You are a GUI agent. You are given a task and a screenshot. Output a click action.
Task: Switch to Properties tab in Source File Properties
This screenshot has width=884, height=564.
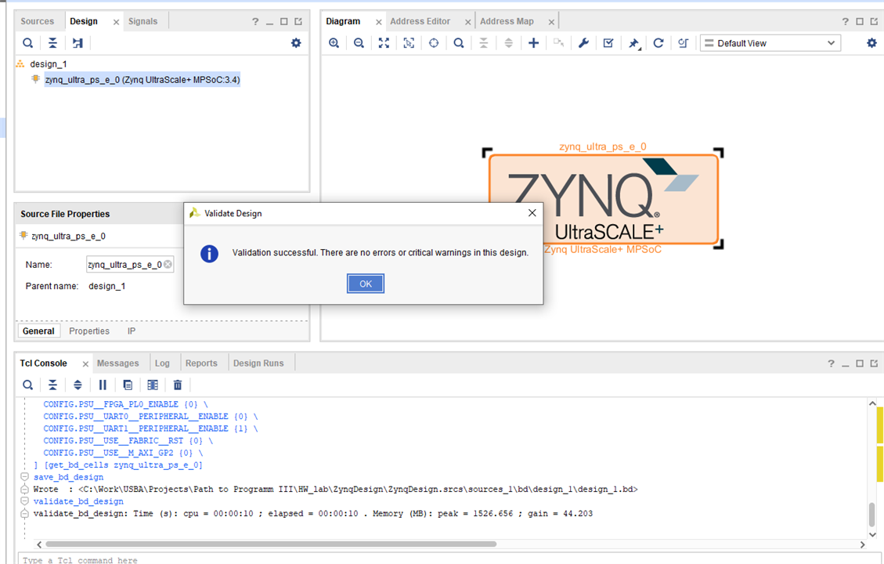point(89,331)
